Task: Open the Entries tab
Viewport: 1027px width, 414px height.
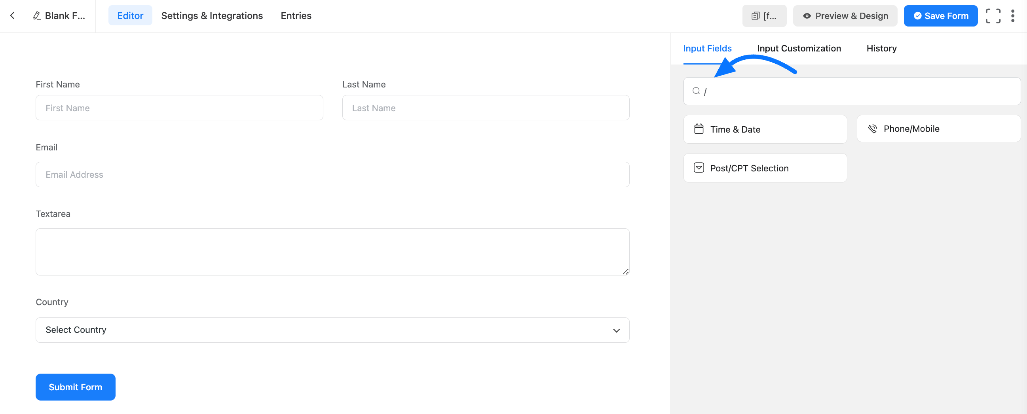Action: click(296, 15)
